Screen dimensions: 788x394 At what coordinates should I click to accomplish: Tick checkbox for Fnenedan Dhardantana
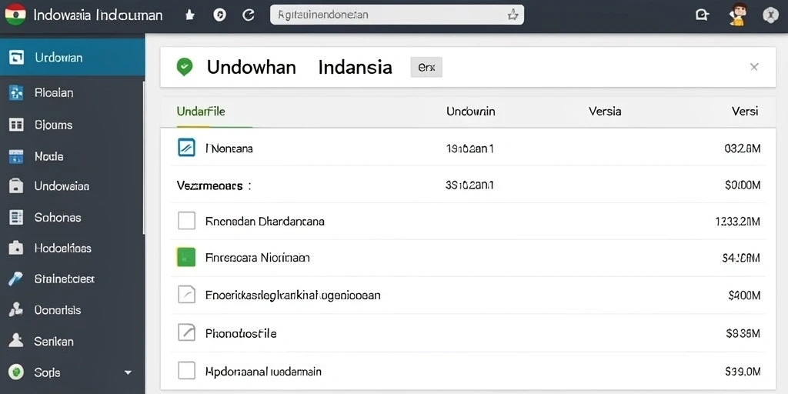pyautogui.click(x=186, y=221)
